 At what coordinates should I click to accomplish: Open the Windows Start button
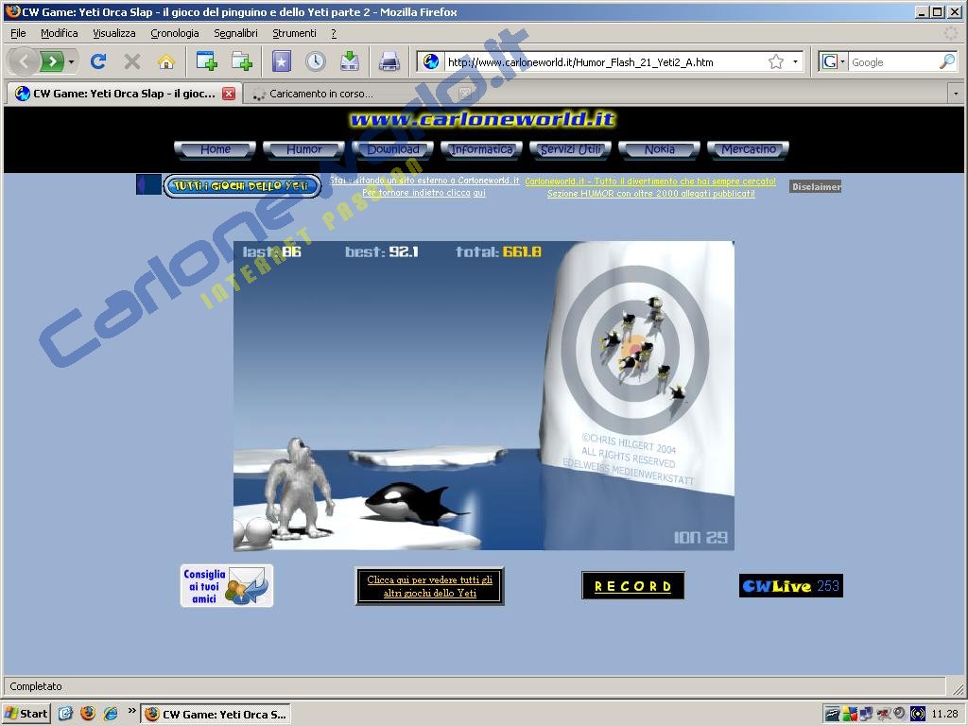pos(26,714)
